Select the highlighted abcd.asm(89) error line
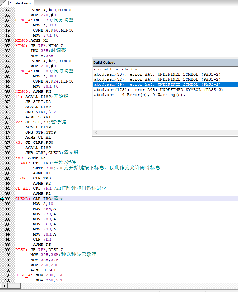Image resolution: width=238 pixels, height=292 pixels. point(166,84)
